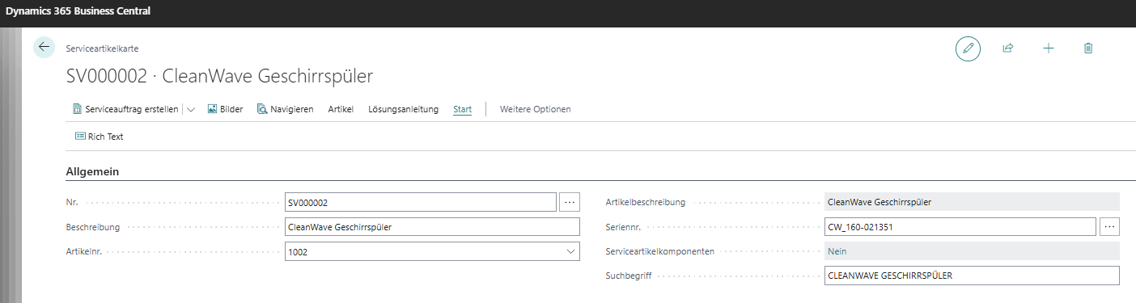Click the Serviceartikelkomponenten value Nein

click(x=972, y=252)
